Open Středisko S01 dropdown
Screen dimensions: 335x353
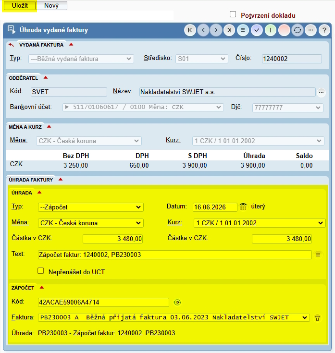point(202,59)
